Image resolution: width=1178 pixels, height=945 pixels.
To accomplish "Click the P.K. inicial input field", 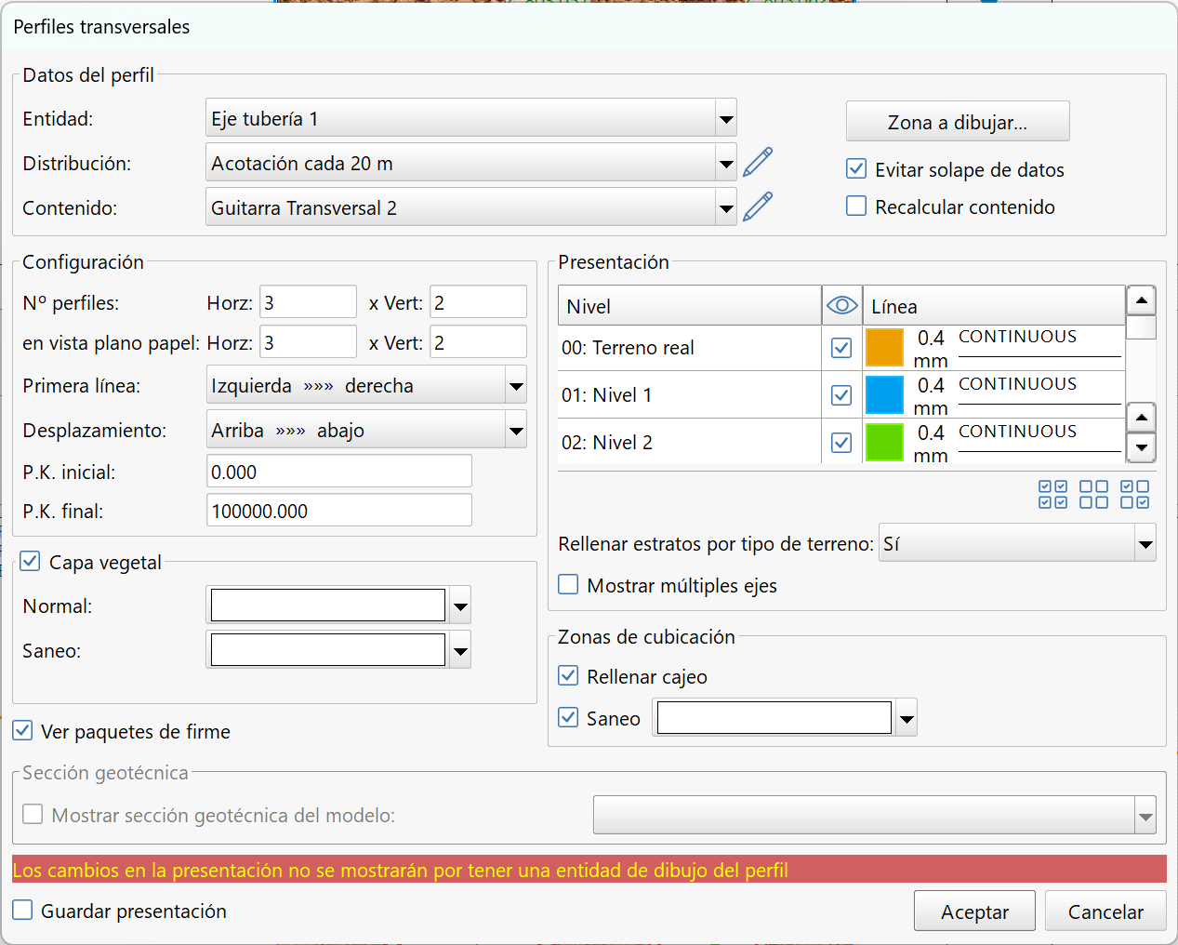I will [x=338, y=472].
